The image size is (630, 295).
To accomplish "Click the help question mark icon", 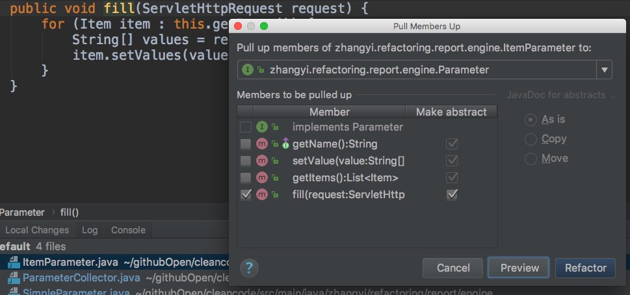I will coord(250,268).
